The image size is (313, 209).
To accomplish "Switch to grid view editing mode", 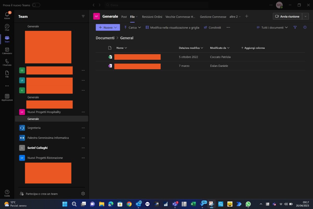I will (172, 27).
